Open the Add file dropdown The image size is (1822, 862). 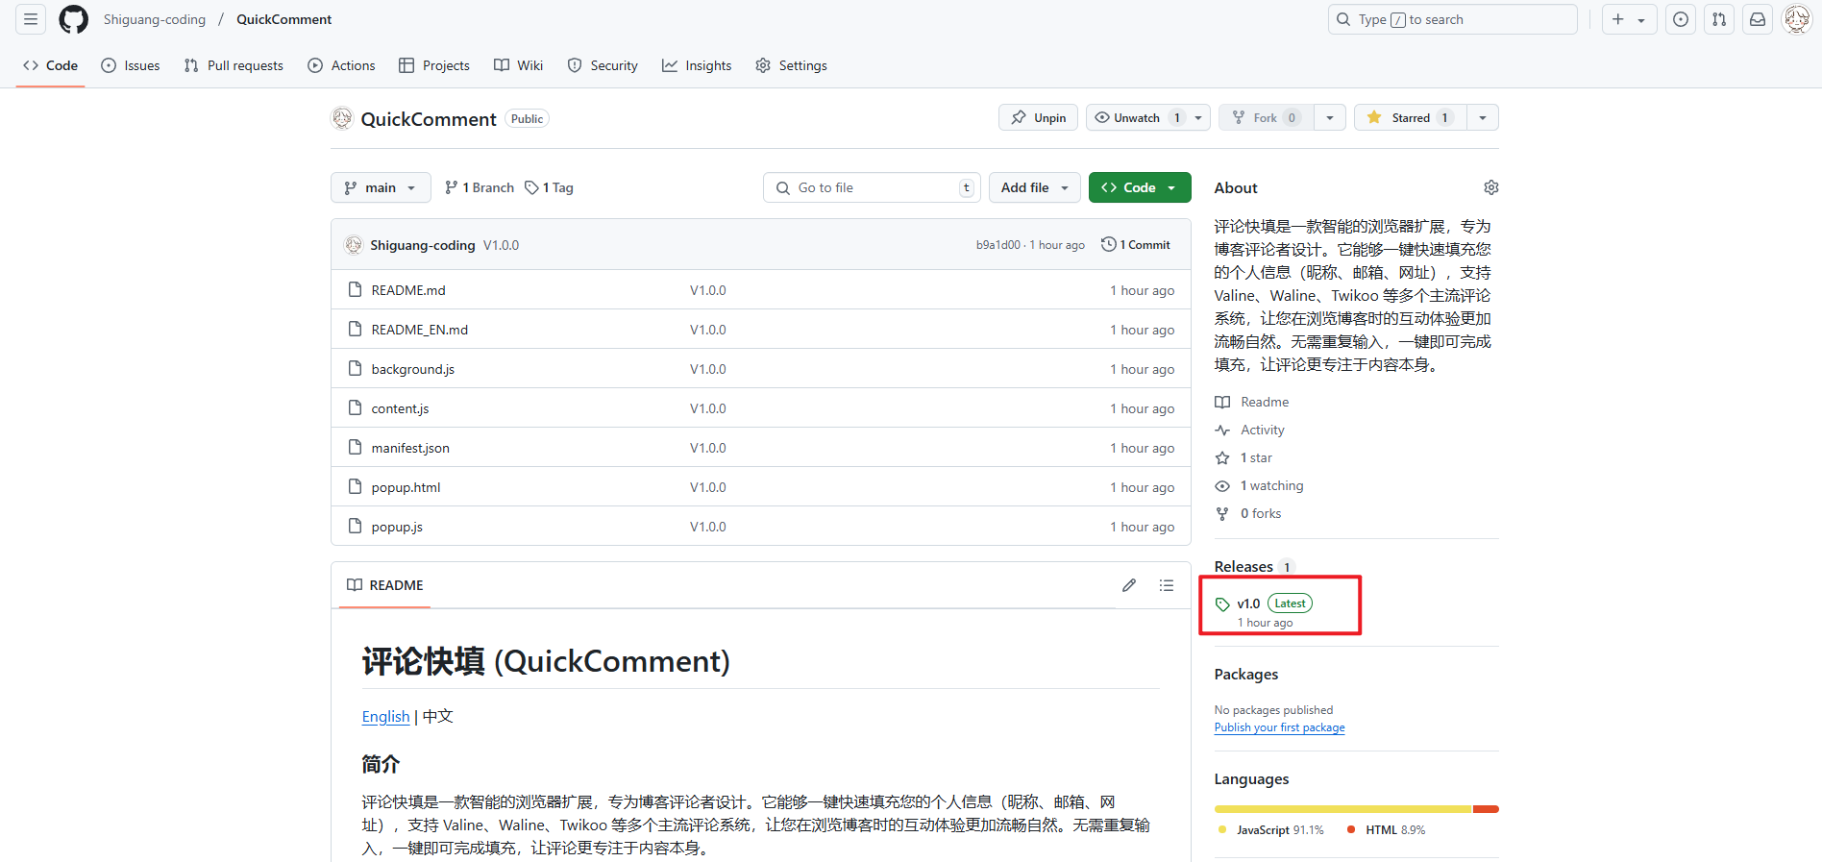pyautogui.click(x=1035, y=187)
